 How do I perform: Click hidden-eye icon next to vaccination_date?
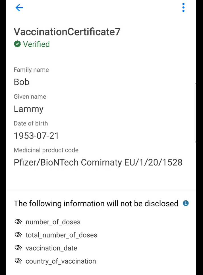[18, 248]
